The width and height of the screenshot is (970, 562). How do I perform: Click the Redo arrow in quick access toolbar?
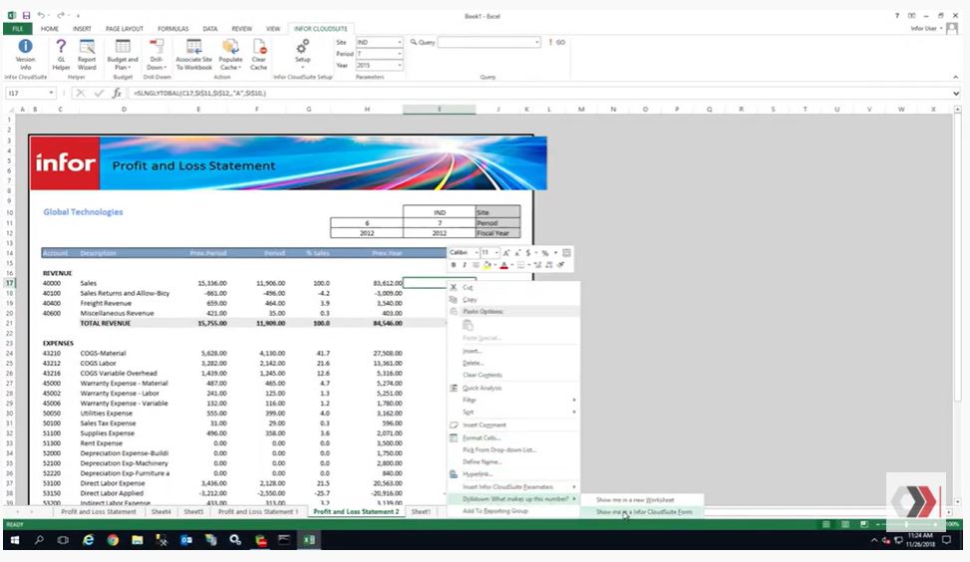coord(61,16)
